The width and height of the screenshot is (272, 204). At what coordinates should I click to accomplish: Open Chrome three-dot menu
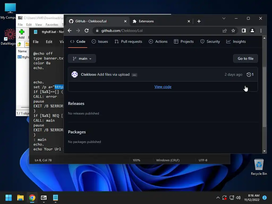click(261, 31)
